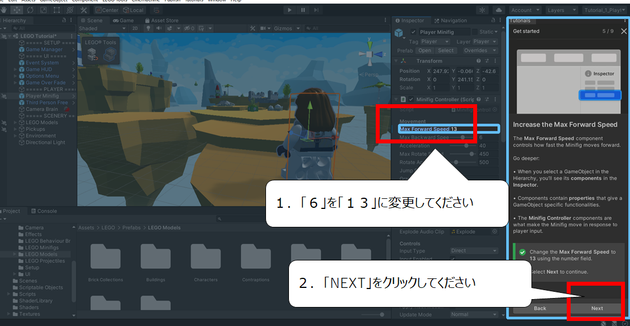Open the Input Type Direct dropdown
This screenshot has height=326, width=630.
pyautogui.click(x=474, y=250)
